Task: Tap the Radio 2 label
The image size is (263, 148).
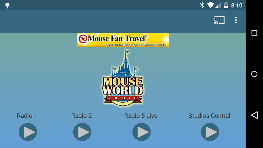Action: tap(82, 116)
